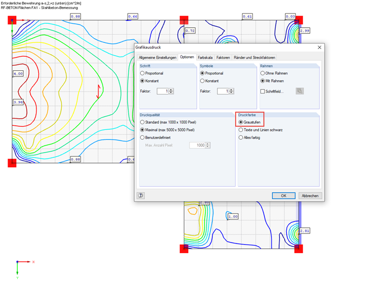Confirm dialog with OK button
This screenshot has height=288, width=385.
point(284,196)
